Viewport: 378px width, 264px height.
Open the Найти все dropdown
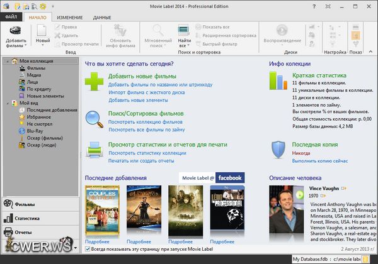185,36
